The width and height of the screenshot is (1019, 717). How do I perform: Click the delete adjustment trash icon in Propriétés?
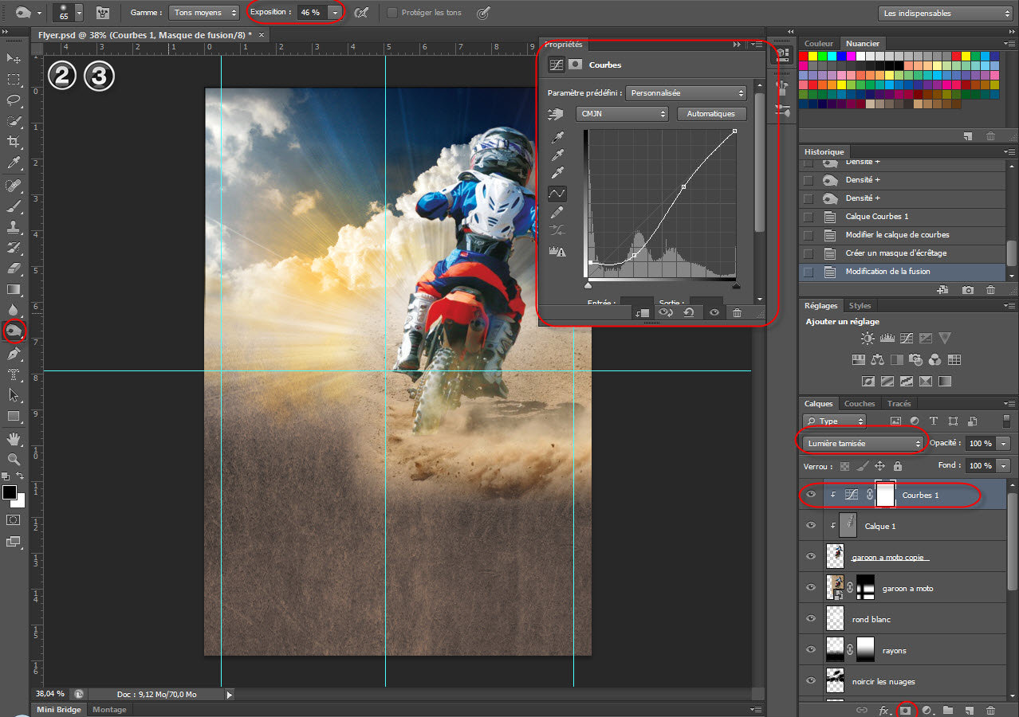pyautogui.click(x=737, y=313)
